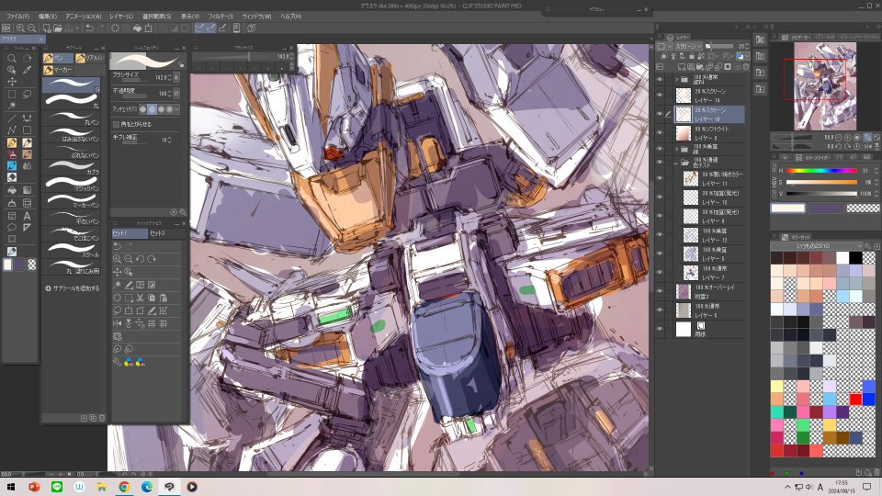Open ファイル(F) menu
The image size is (882, 496).
pyautogui.click(x=18, y=17)
